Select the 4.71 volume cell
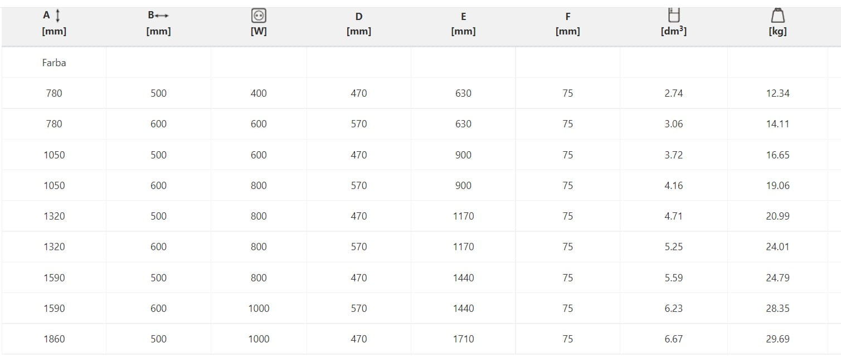The width and height of the screenshot is (841, 358). tap(673, 216)
